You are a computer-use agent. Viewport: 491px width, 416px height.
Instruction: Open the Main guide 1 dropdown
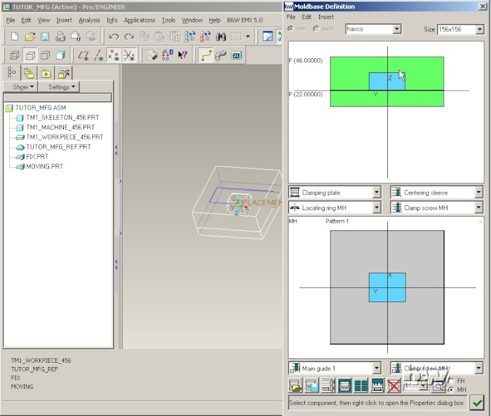click(377, 368)
